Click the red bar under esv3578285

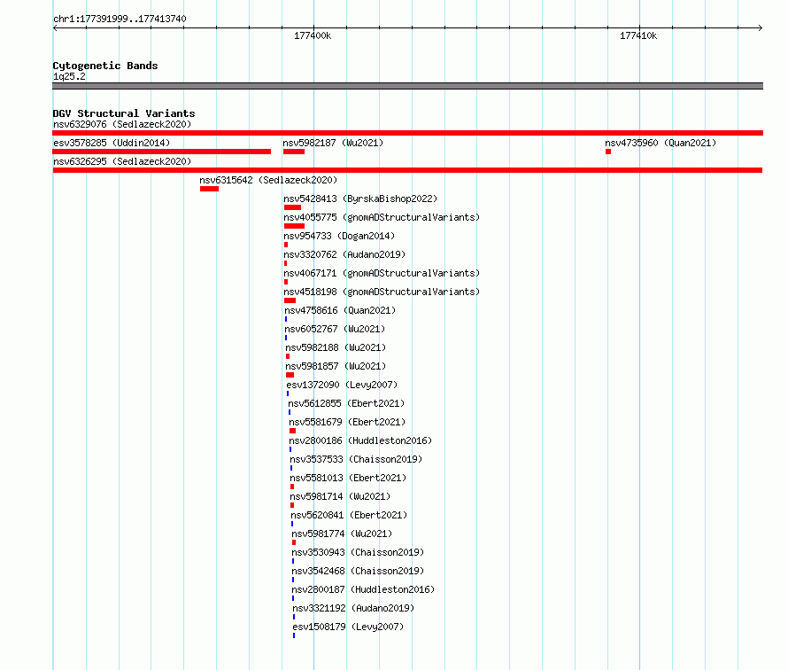tap(161, 152)
